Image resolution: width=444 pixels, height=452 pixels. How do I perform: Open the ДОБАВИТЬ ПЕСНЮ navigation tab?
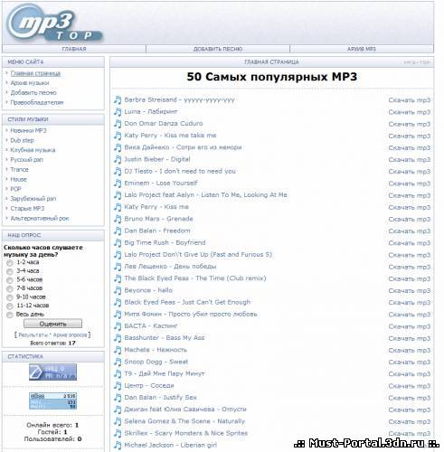pos(218,49)
